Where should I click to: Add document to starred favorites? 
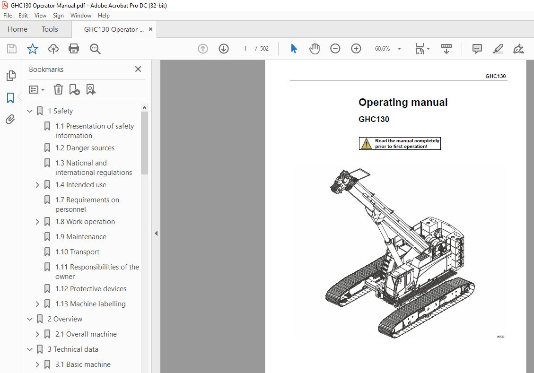pyautogui.click(x=32, y=49)
